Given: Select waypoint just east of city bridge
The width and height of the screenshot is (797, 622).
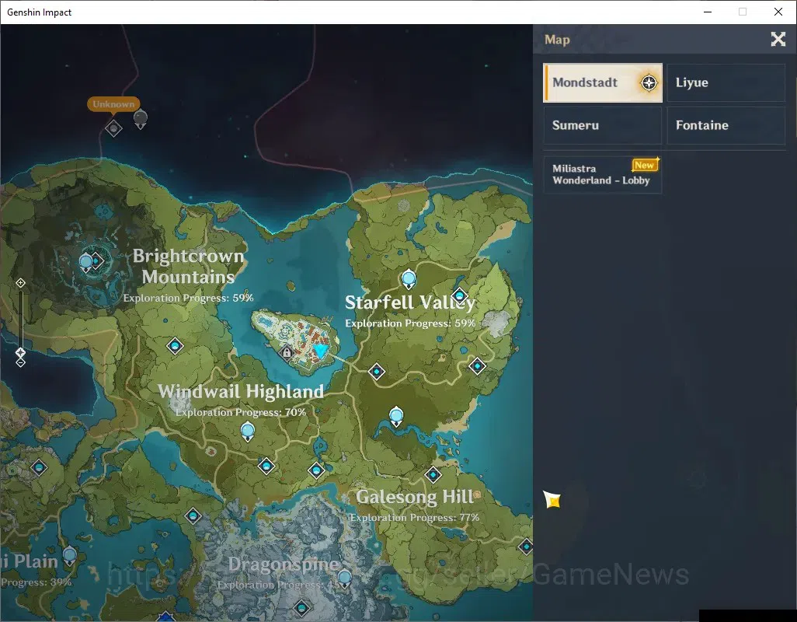Looking at the screenshot, I should (x=377, y=372).
